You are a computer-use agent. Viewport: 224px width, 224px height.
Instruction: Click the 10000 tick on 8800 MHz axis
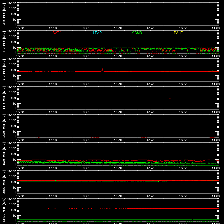tap(12, 171)
